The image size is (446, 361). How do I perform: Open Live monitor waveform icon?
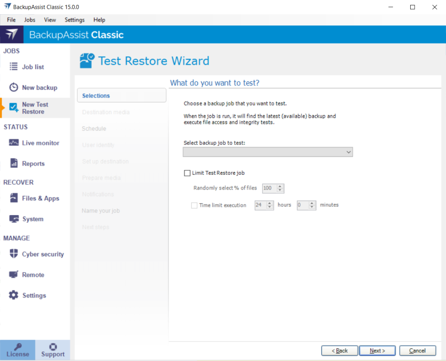[14, 143]
